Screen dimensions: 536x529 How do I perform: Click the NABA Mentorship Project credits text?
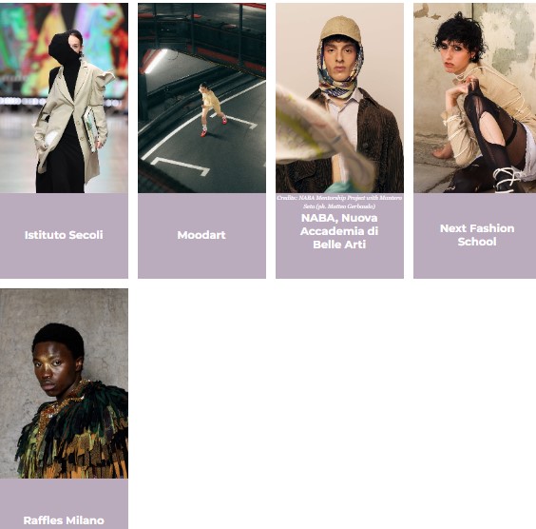[339, 202]
